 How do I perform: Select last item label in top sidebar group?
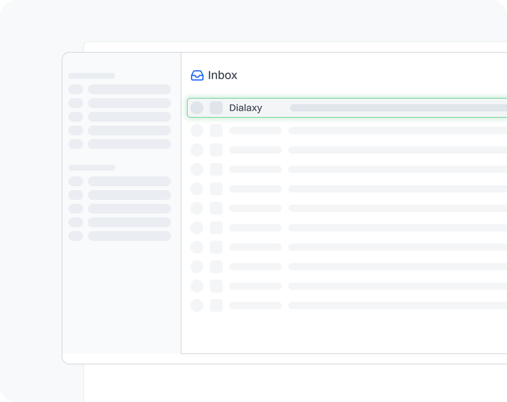point(129,144)
